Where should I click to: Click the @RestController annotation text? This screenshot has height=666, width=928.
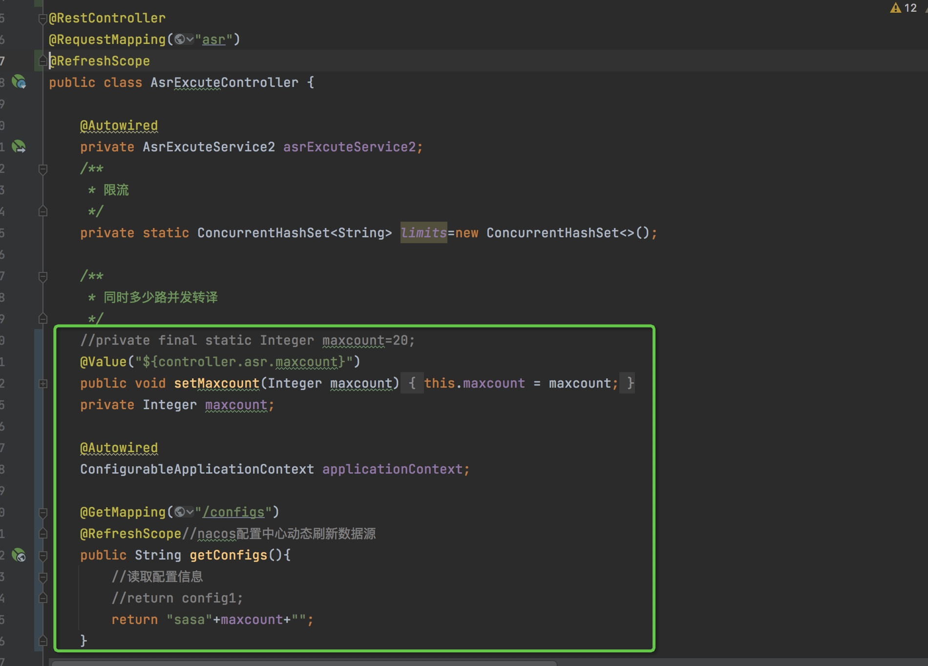point(107,18)
